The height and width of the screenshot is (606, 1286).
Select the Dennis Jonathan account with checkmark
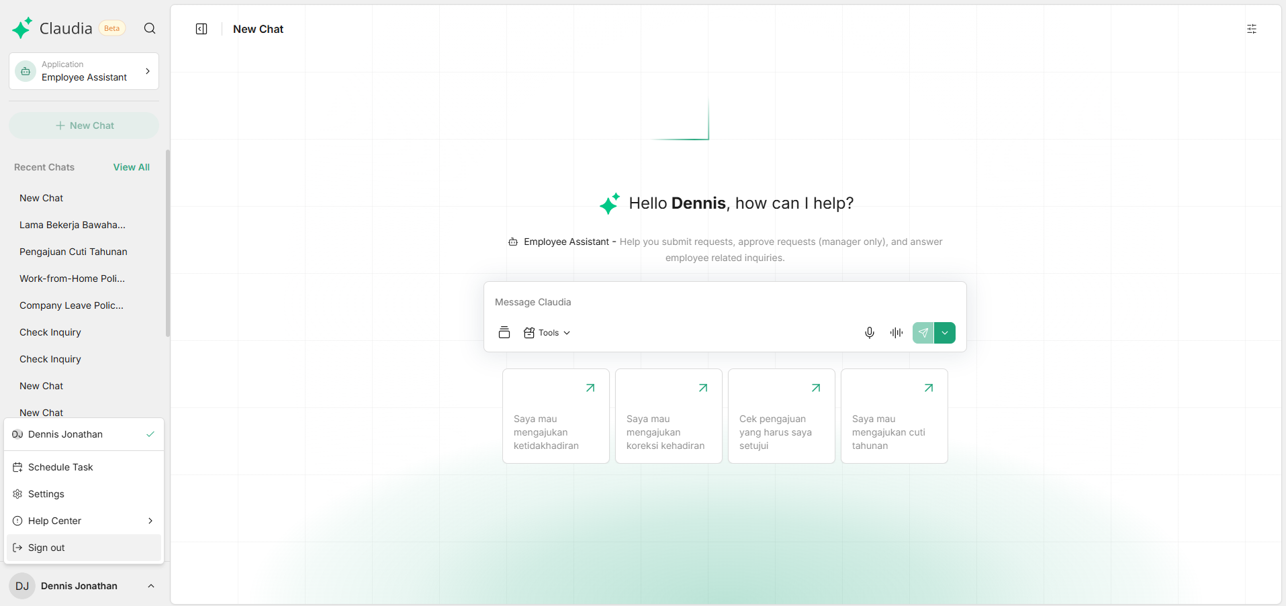pyautogui.click(x=84, y=434)
